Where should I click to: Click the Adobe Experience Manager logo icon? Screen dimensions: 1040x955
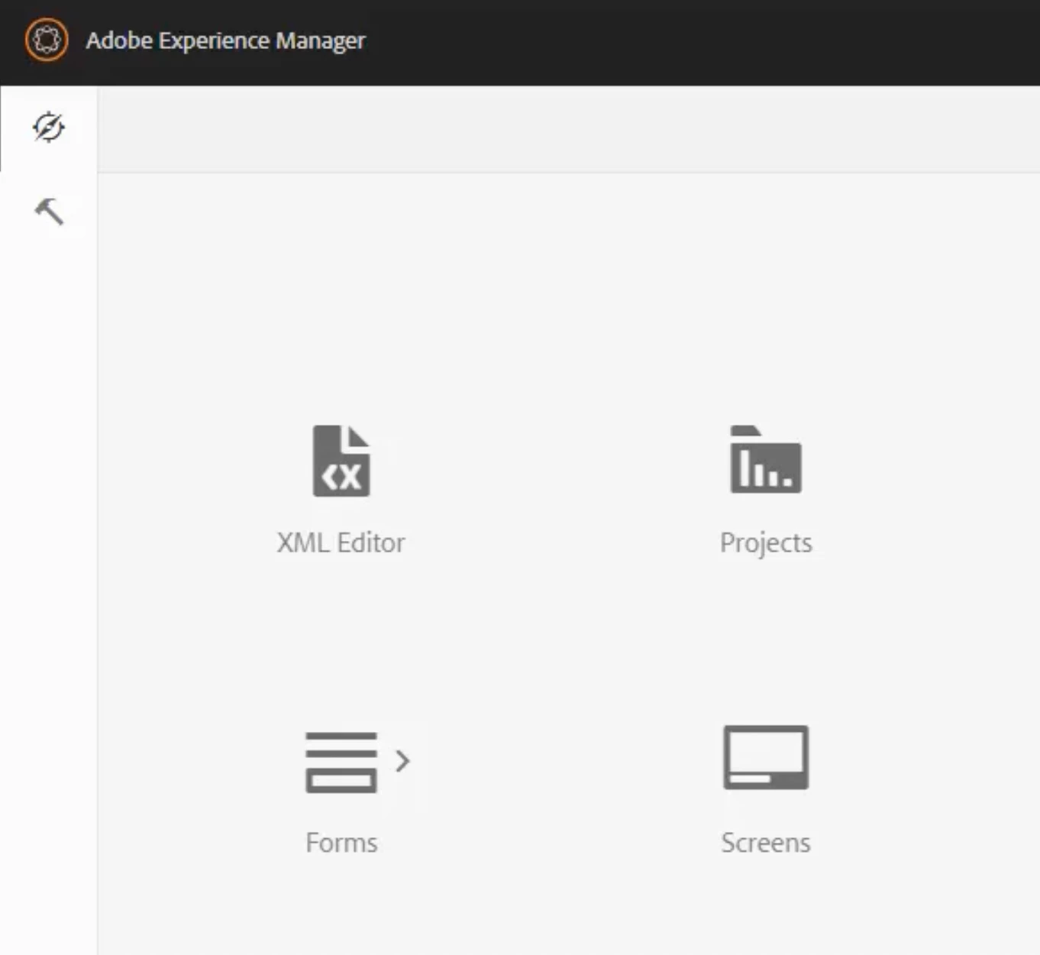pyautogui.click(x=47, y=40)
